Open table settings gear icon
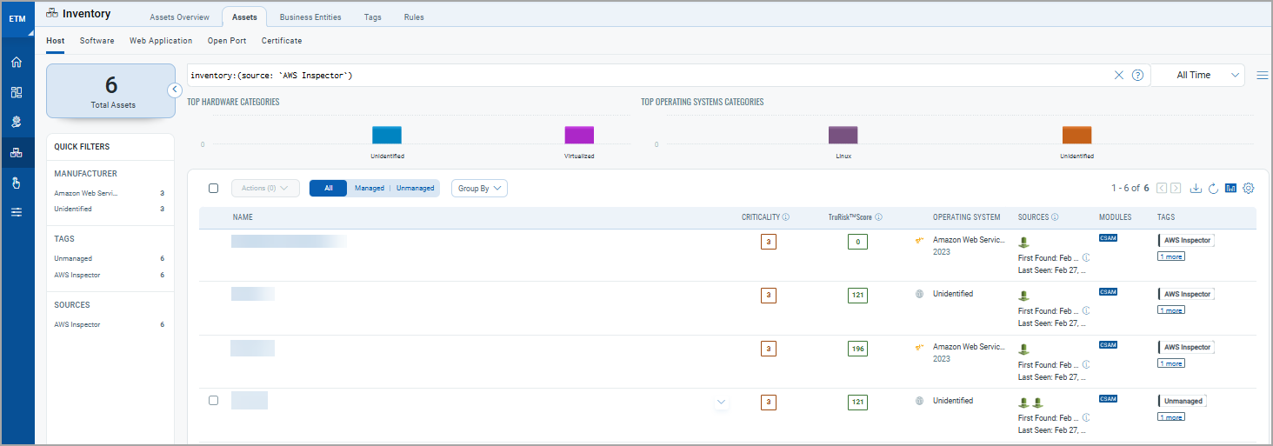The width and height of the screenshot is (1273, 446). (x=1249, y=188)
